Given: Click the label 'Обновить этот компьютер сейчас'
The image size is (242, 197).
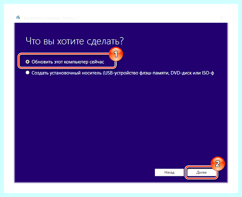Looking at the screenshot, I should point(68,62).
